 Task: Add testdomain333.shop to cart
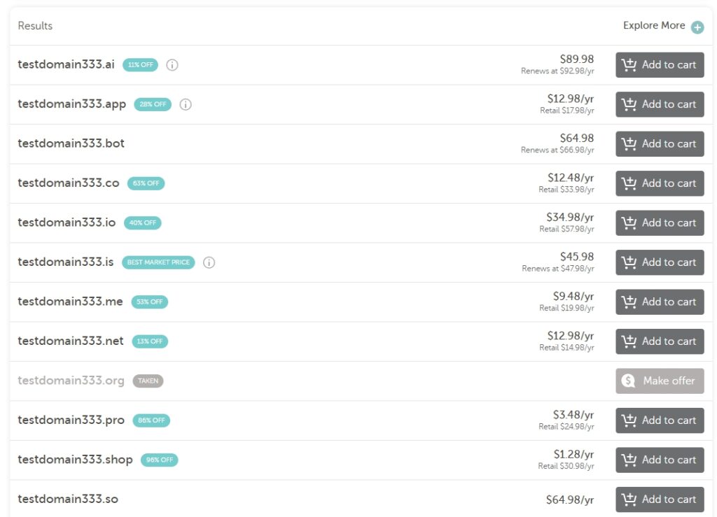click(660, 460)
